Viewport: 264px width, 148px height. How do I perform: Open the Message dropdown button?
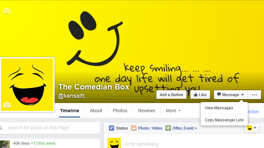(x=231, y=95)
